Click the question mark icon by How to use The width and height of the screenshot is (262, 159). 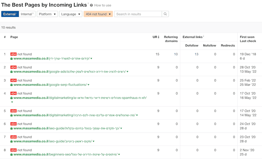tap(91, 5)
